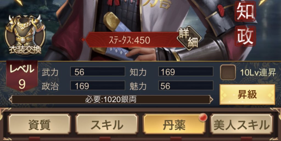
Task: Tap the red 知 seal stamp
Action: 245,11
